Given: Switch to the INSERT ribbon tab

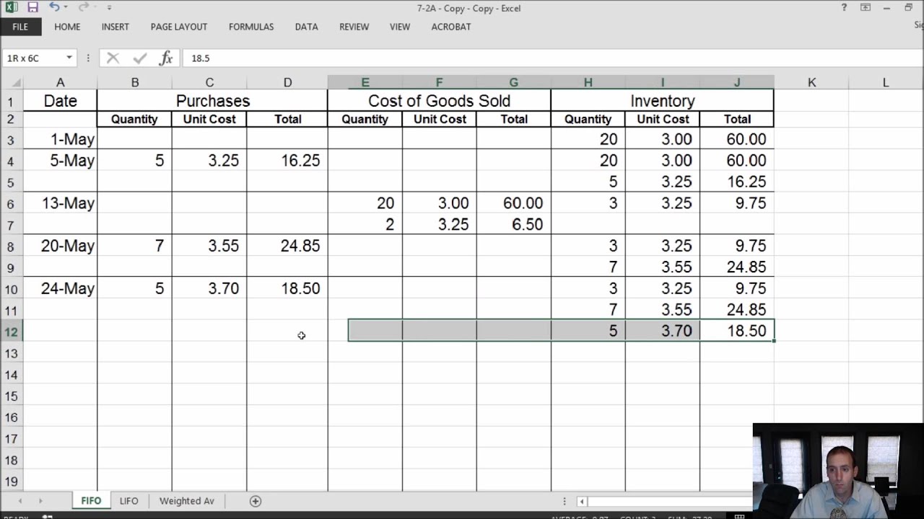Looking at the screenshot, I should pyautogui.click(x=115, y=27).
